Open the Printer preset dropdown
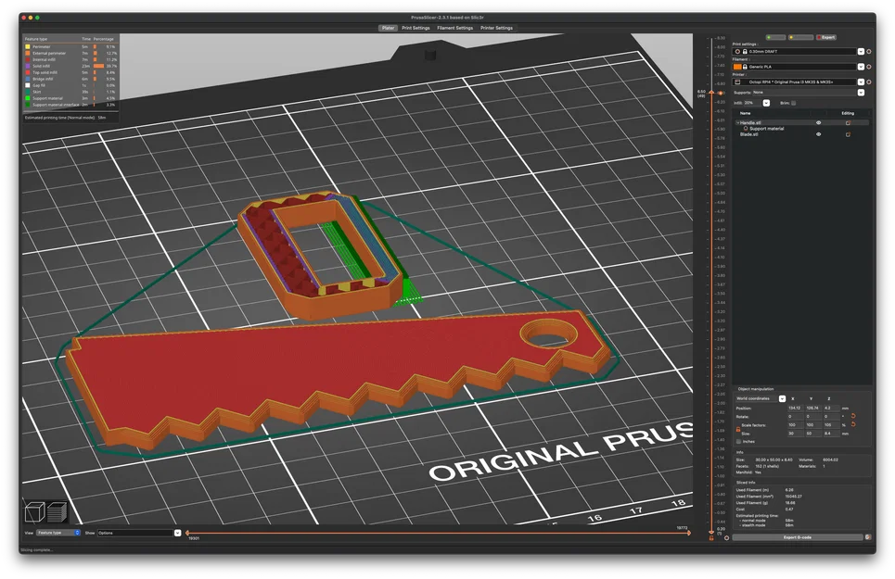Viewport: 895px width, 579px height. (861, 82)
